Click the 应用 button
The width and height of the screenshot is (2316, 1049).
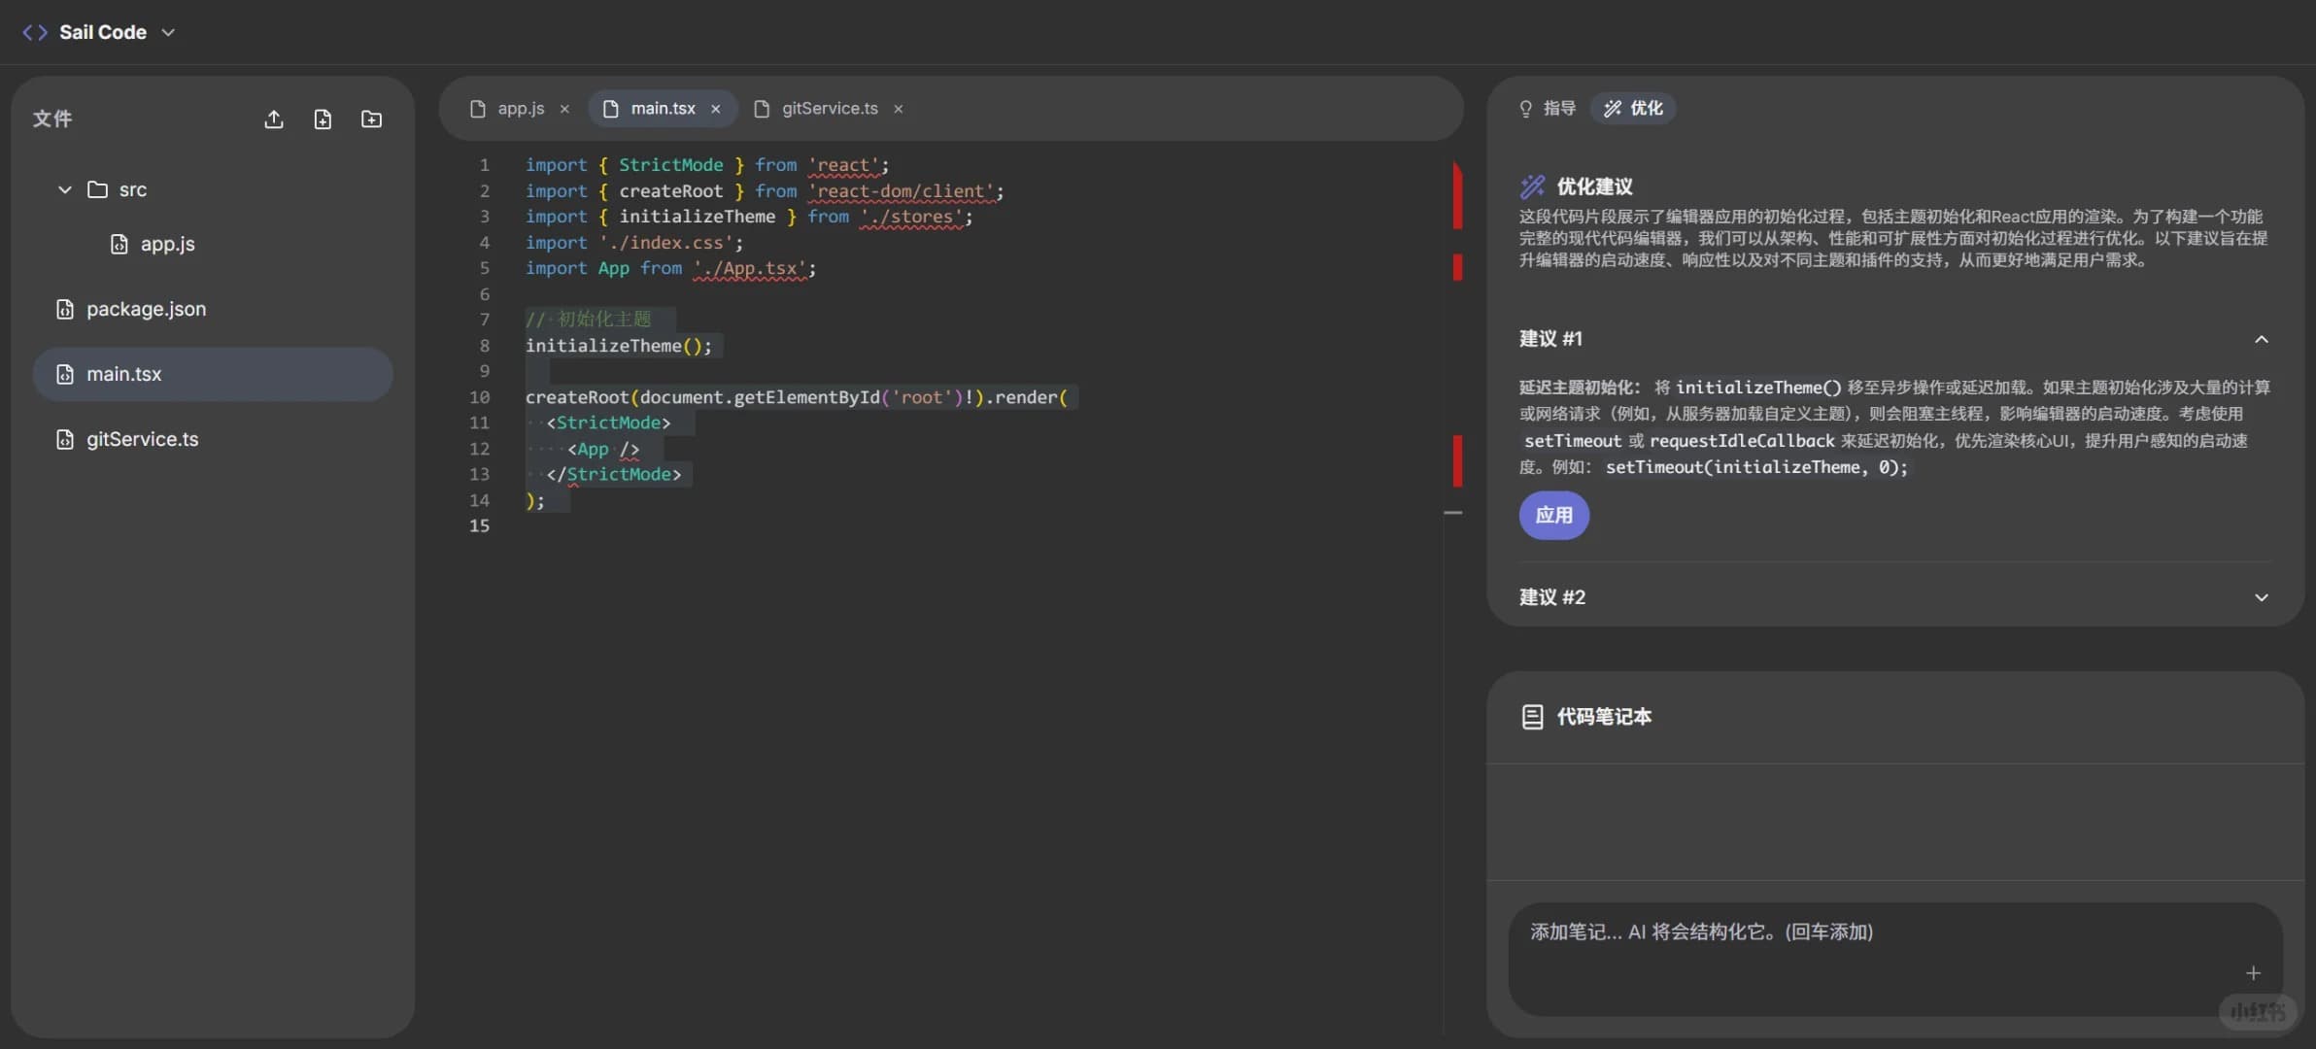(x=1554, y=515)
